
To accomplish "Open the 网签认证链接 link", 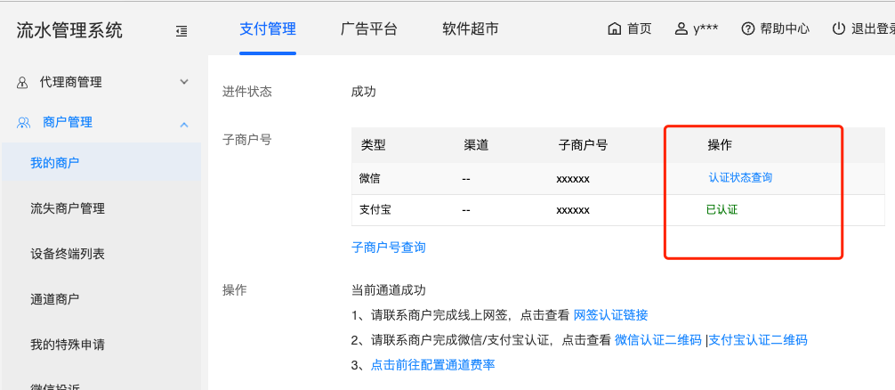I will coord(610,315).
